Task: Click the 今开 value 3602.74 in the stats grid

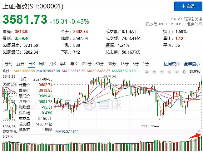Action: pyautogui.click(x=81, y=32)
